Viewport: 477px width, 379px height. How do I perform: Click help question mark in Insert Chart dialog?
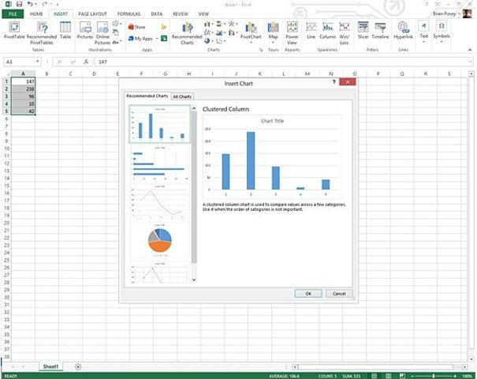tap(334, 81)
